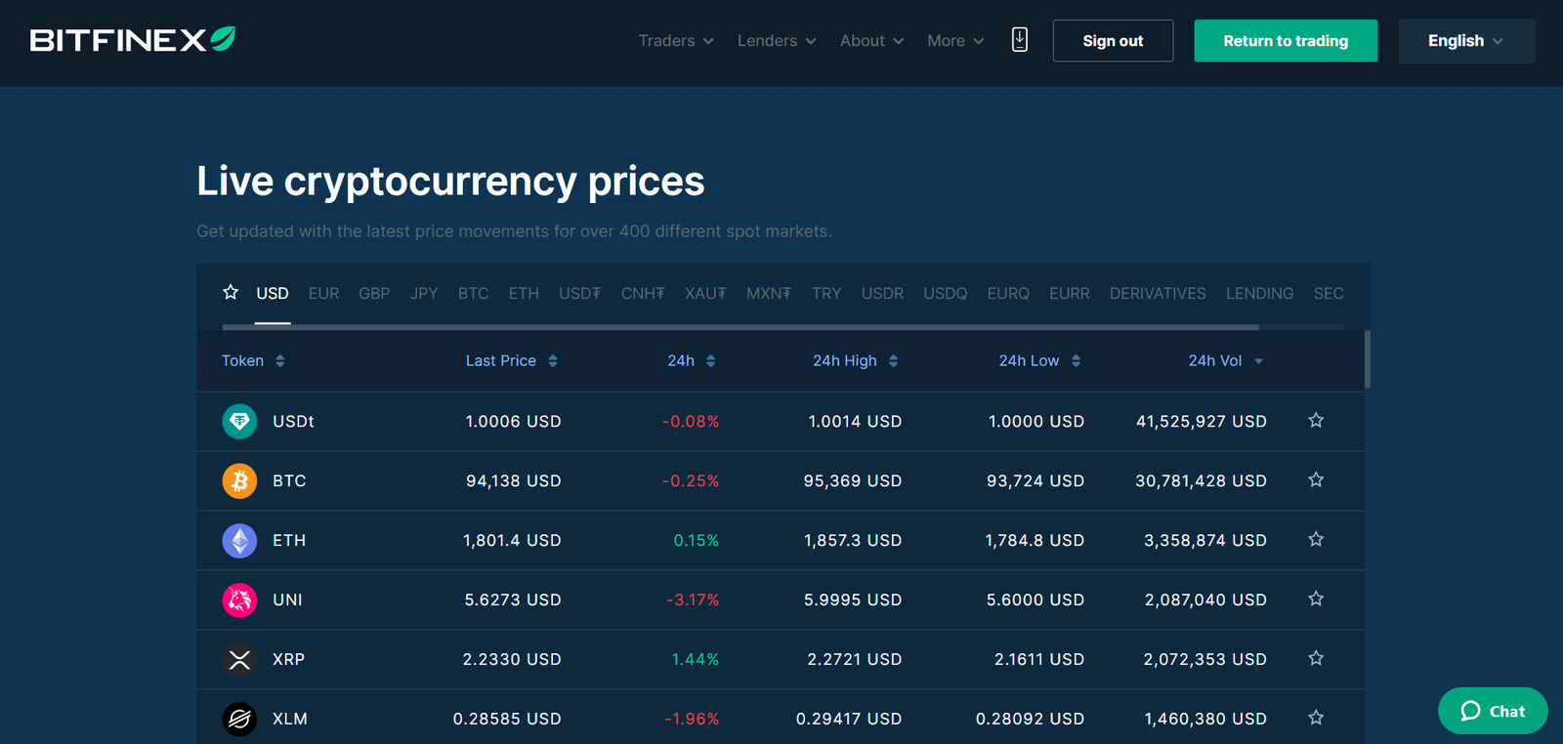Open the DERIVATIVES tab
The height and width of the screenshot is (744, 1563).
click(1158, 293)
